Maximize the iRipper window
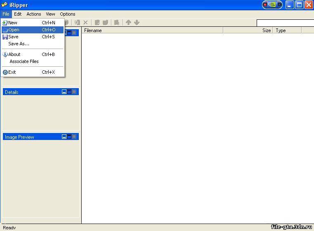The width and height of the screenshot is (314, 231). 299,5
